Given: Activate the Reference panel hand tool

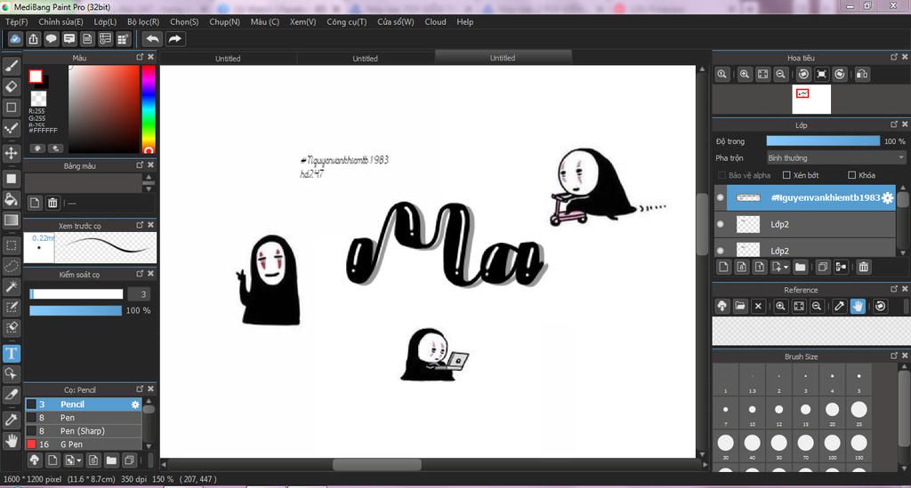Looking at the screenshot, I should pyautogui.click(x=858, y=306).
